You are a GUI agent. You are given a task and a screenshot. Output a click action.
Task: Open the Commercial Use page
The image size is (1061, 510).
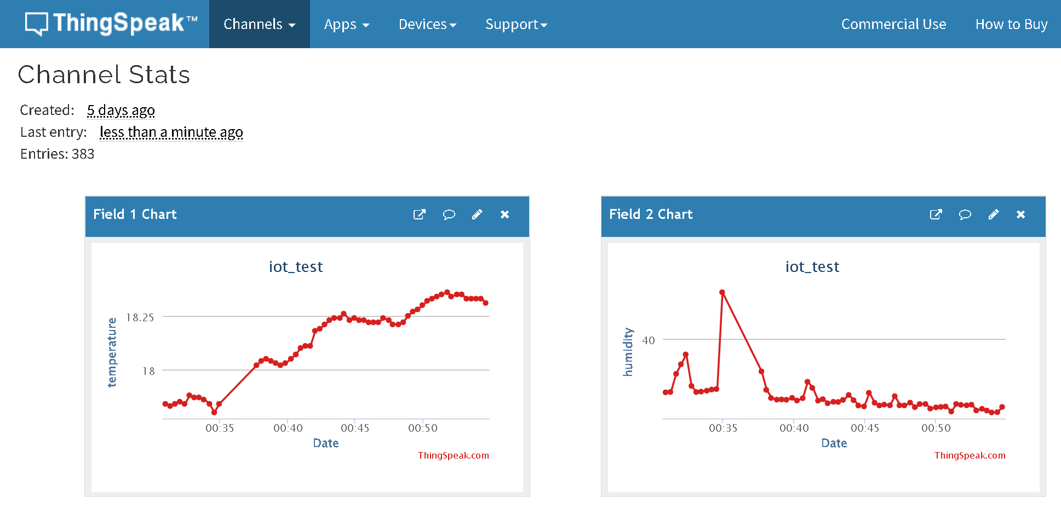point(893,24)
